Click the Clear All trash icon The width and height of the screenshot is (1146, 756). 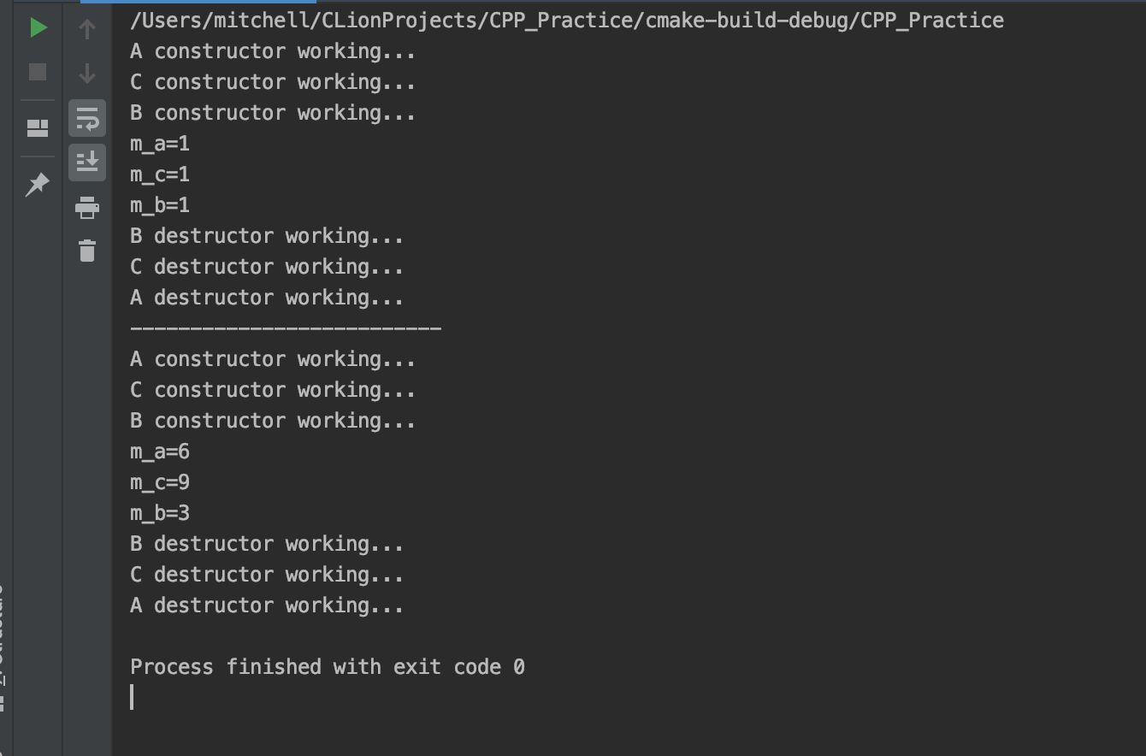tap(86, 251)
